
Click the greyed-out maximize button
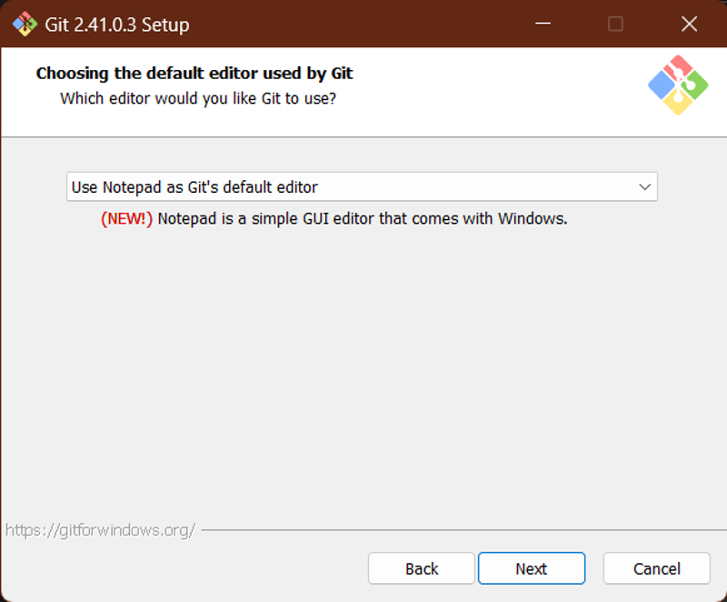615,24
